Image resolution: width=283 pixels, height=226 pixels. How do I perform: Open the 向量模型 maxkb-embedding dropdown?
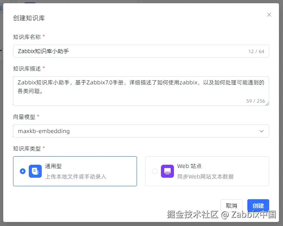(x=141, y=131)
